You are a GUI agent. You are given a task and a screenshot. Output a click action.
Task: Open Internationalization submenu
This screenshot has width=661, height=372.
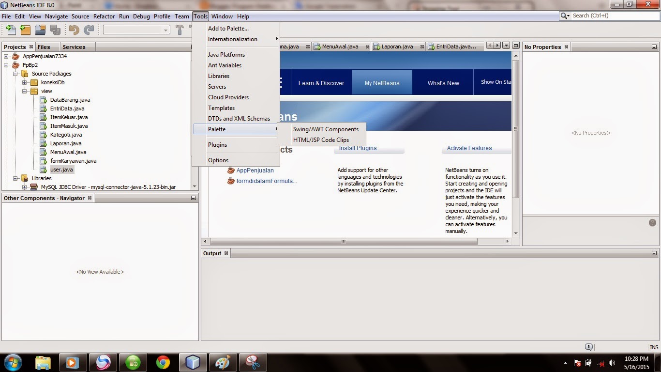tap(236, 39)
